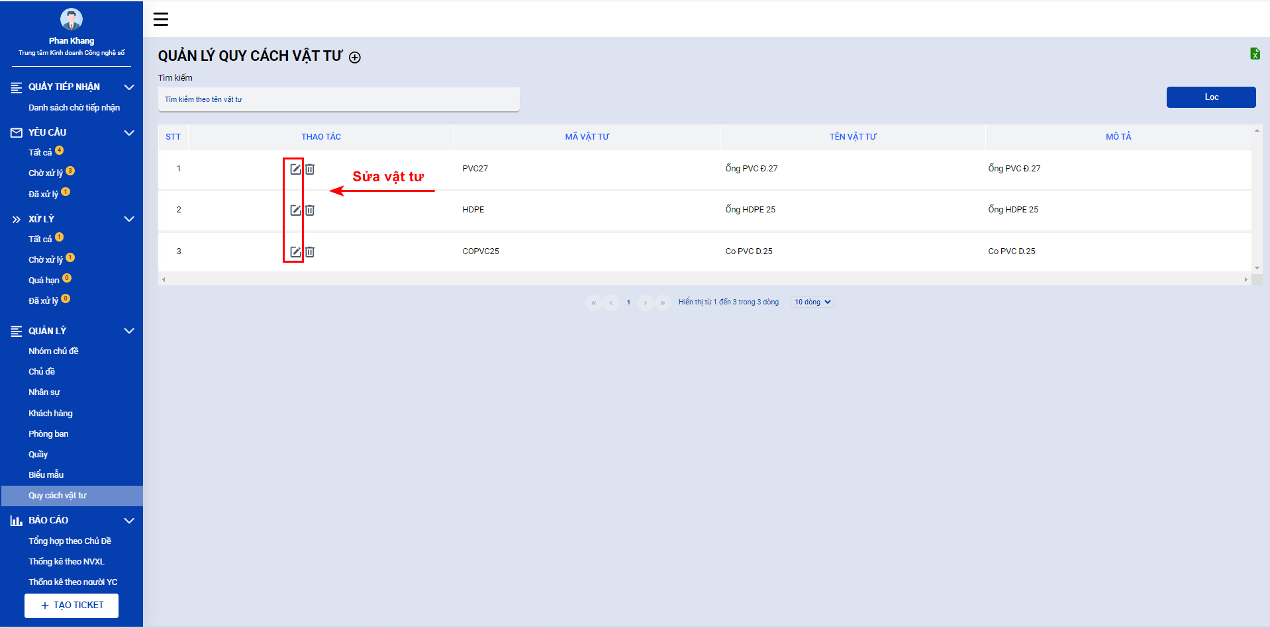This screenshot has width=1270, height=628.
Task: Add a new material via the plus icon
Action: [355, 57]
